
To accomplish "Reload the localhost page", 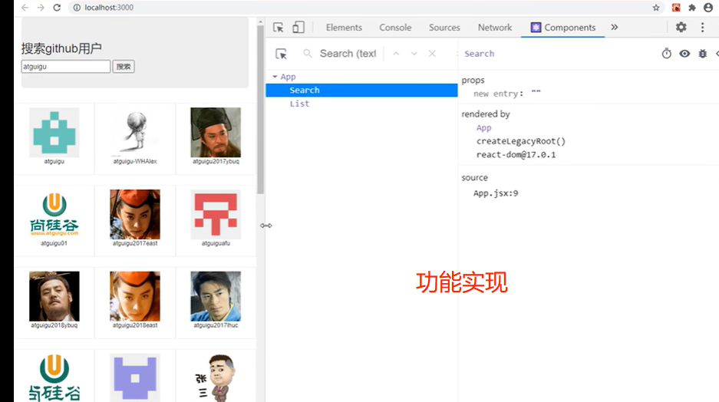I will tap(57, 8).
